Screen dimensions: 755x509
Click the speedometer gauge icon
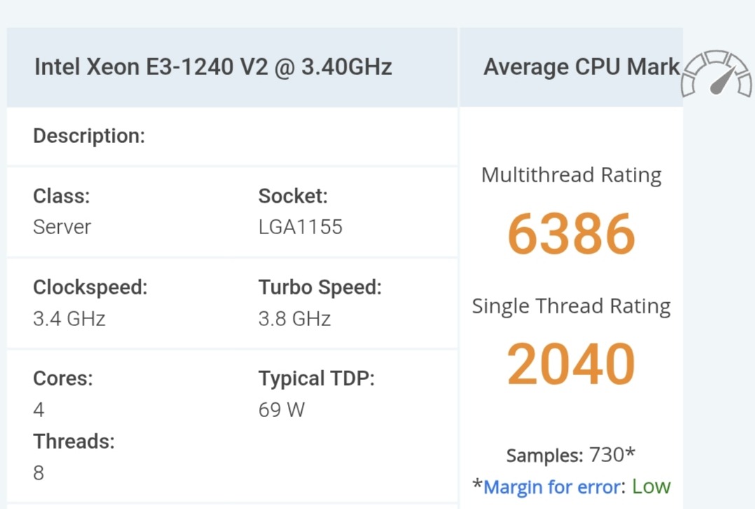pyautogui.click(x=716, y=74)
